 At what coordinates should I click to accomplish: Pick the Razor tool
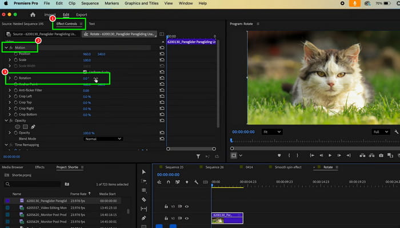[x=144, y=199]
